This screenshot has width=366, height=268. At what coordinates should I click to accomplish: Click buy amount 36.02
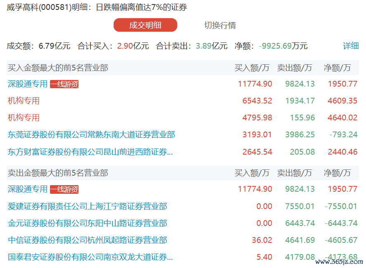pos(262,240)
